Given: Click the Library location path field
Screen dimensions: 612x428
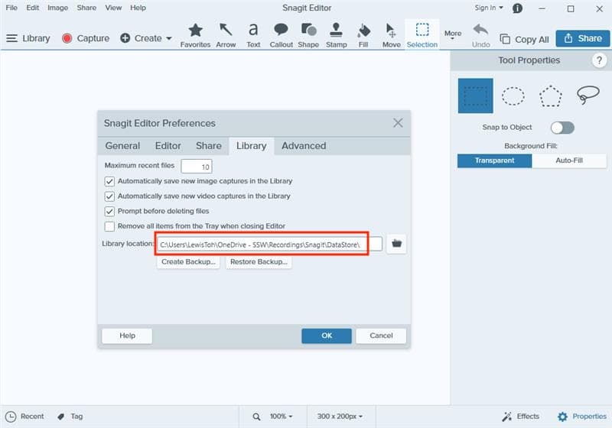Looking at the screenshot, I should (x=269, y=244).
